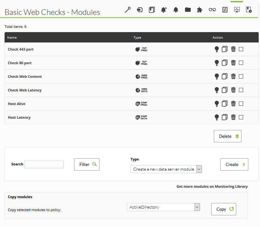Click the folder icon in top toolbar
This screenshot has width=260, height=227.
pos(188,10)
